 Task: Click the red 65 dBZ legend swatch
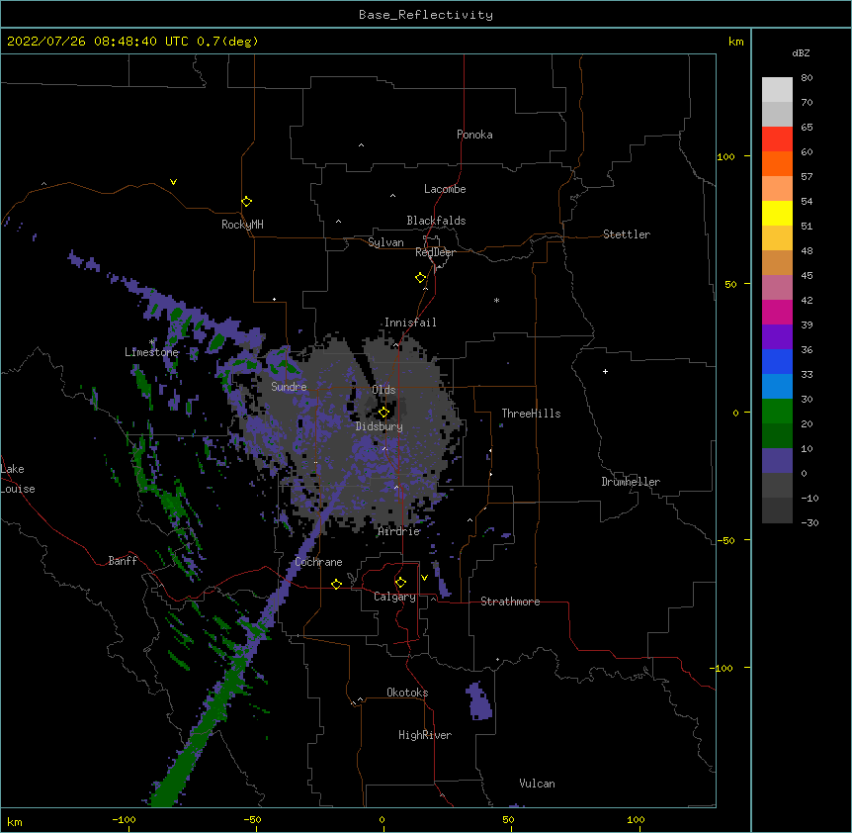click(x=777, y=139)
